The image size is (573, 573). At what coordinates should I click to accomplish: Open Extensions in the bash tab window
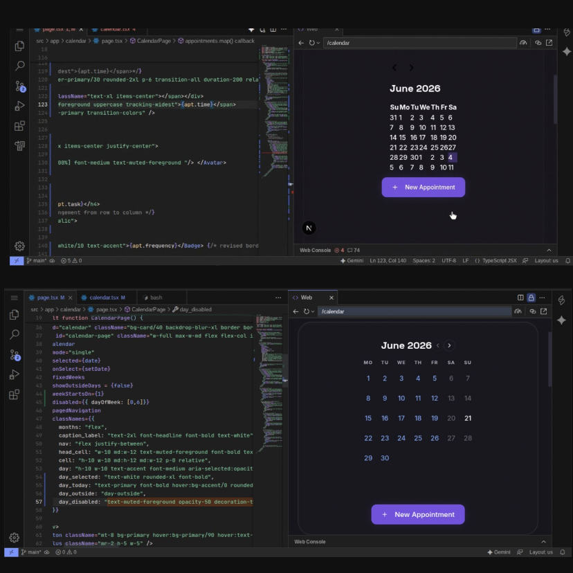click(15, 394)
